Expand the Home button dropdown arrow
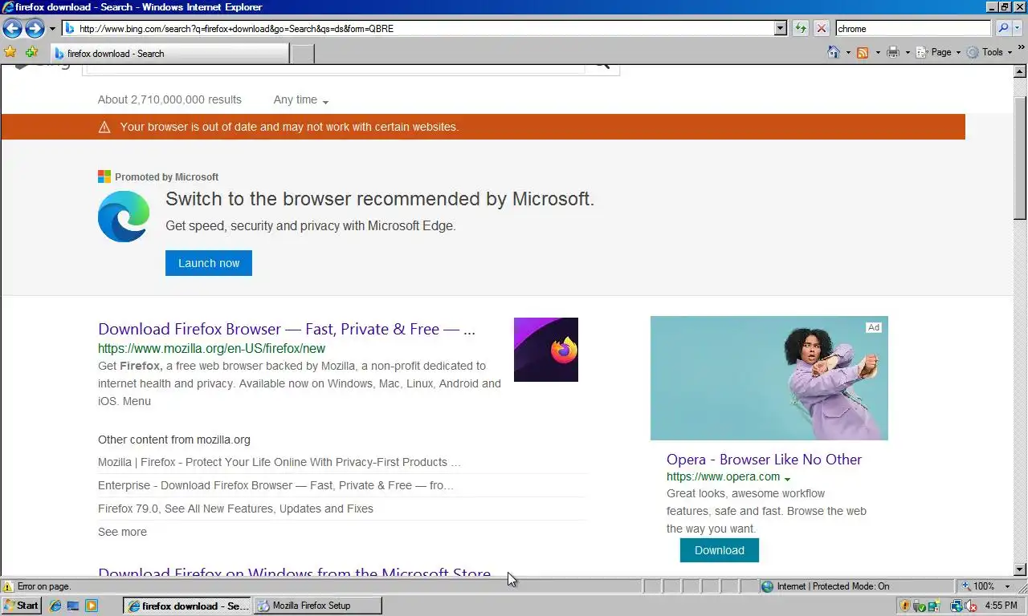Image resolution: width=1028 pixels, height=616 pixels. 848,53
